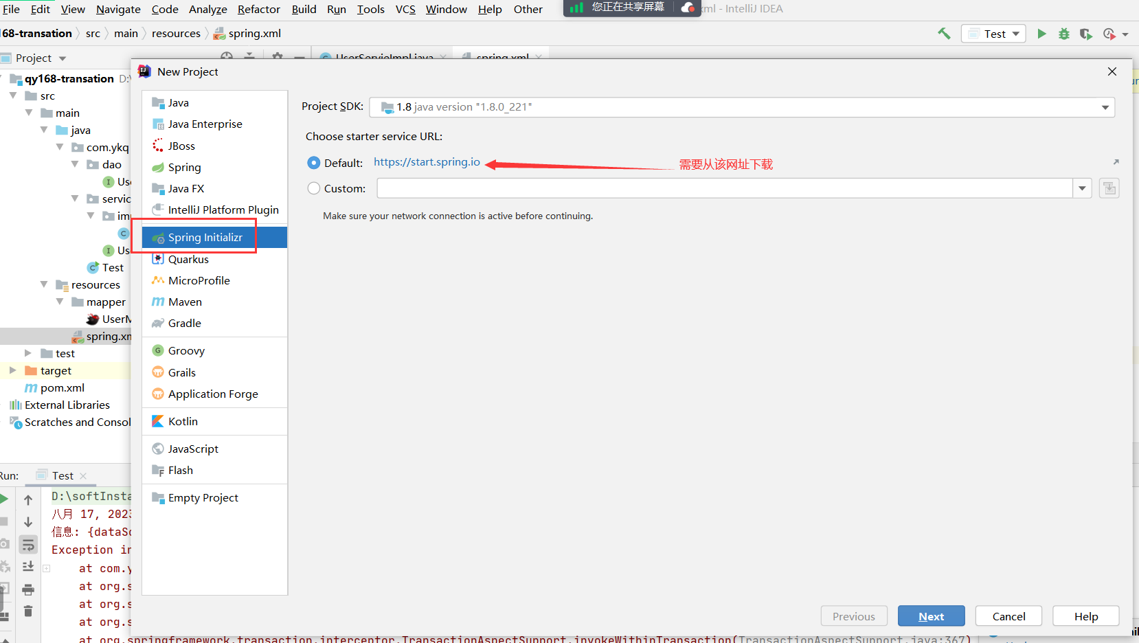The height and width of the screenshot is (643, 1139).
Task: Click the Spring Initializr icon
Action: 158,238
